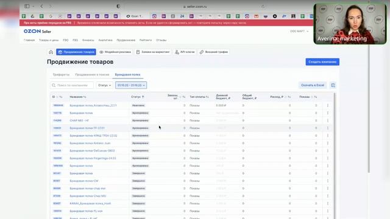
Task: Open the FBS menu item
Action: click(75, 40)
